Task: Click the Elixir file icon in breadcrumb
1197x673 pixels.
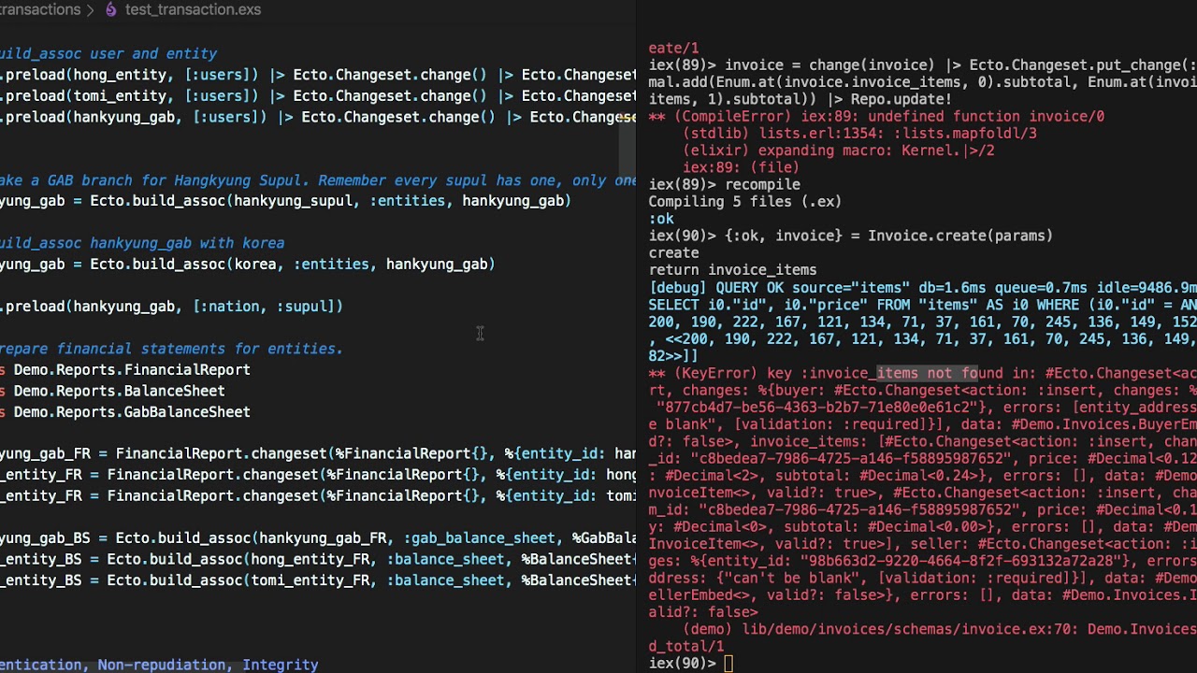Action: click(x=111, y=9)
